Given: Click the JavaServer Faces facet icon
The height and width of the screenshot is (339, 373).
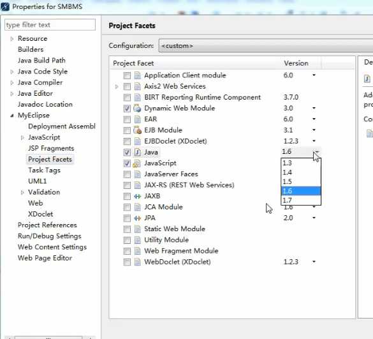Looking at the screenshot, I should tap(137, 174).
